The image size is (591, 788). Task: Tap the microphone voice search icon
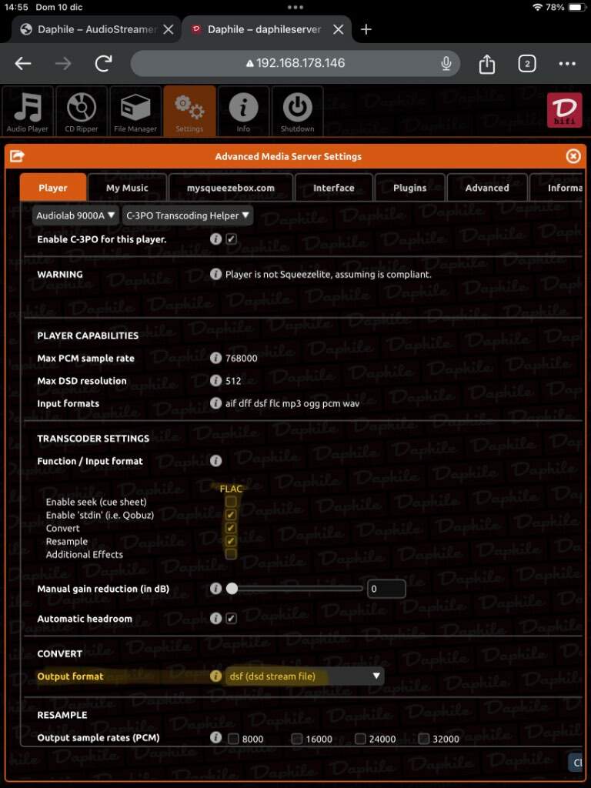446,63
